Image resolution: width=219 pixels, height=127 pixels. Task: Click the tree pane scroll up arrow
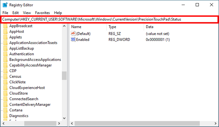coord(64,26)
